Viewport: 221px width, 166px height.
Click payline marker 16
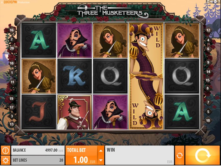(12, 30)
